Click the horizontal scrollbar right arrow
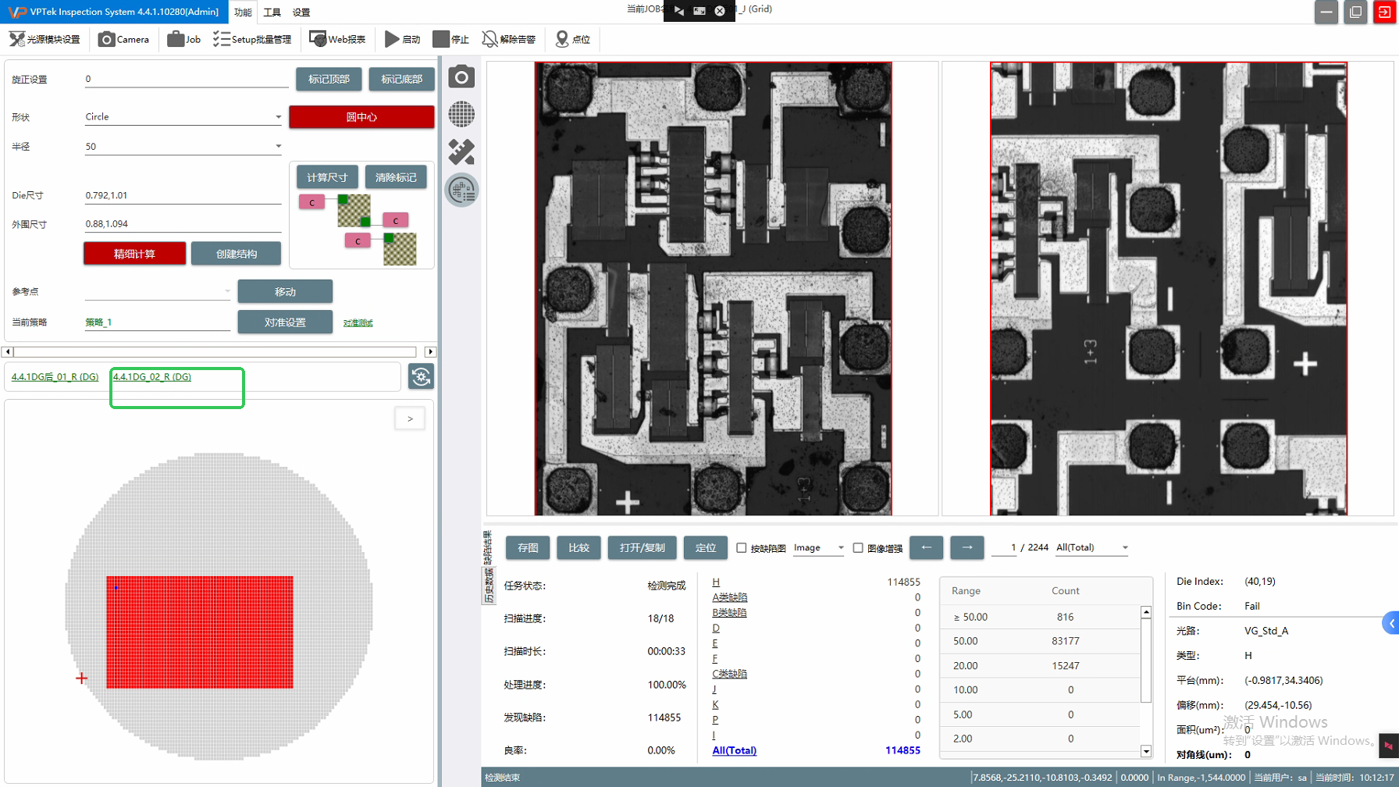The height and width of the screenshot is (787, 1399). pos(429,352)
